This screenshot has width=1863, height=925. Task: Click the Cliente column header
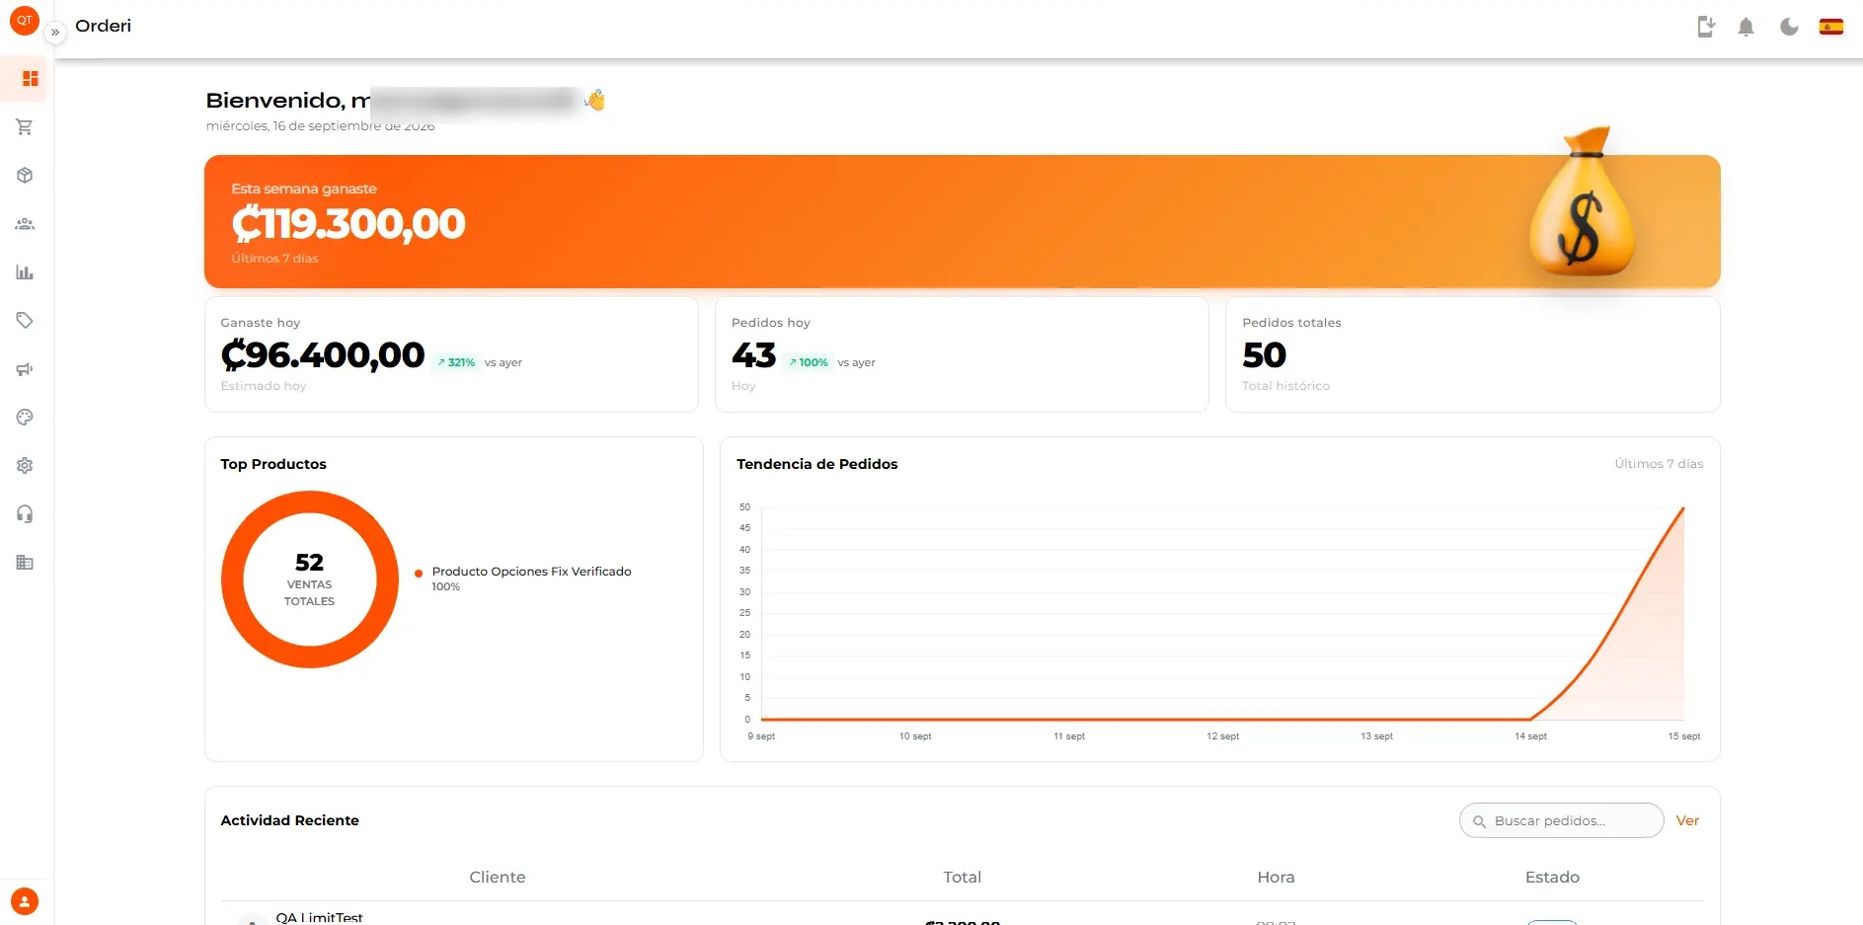pyautogui.click(x=497, y=877)
